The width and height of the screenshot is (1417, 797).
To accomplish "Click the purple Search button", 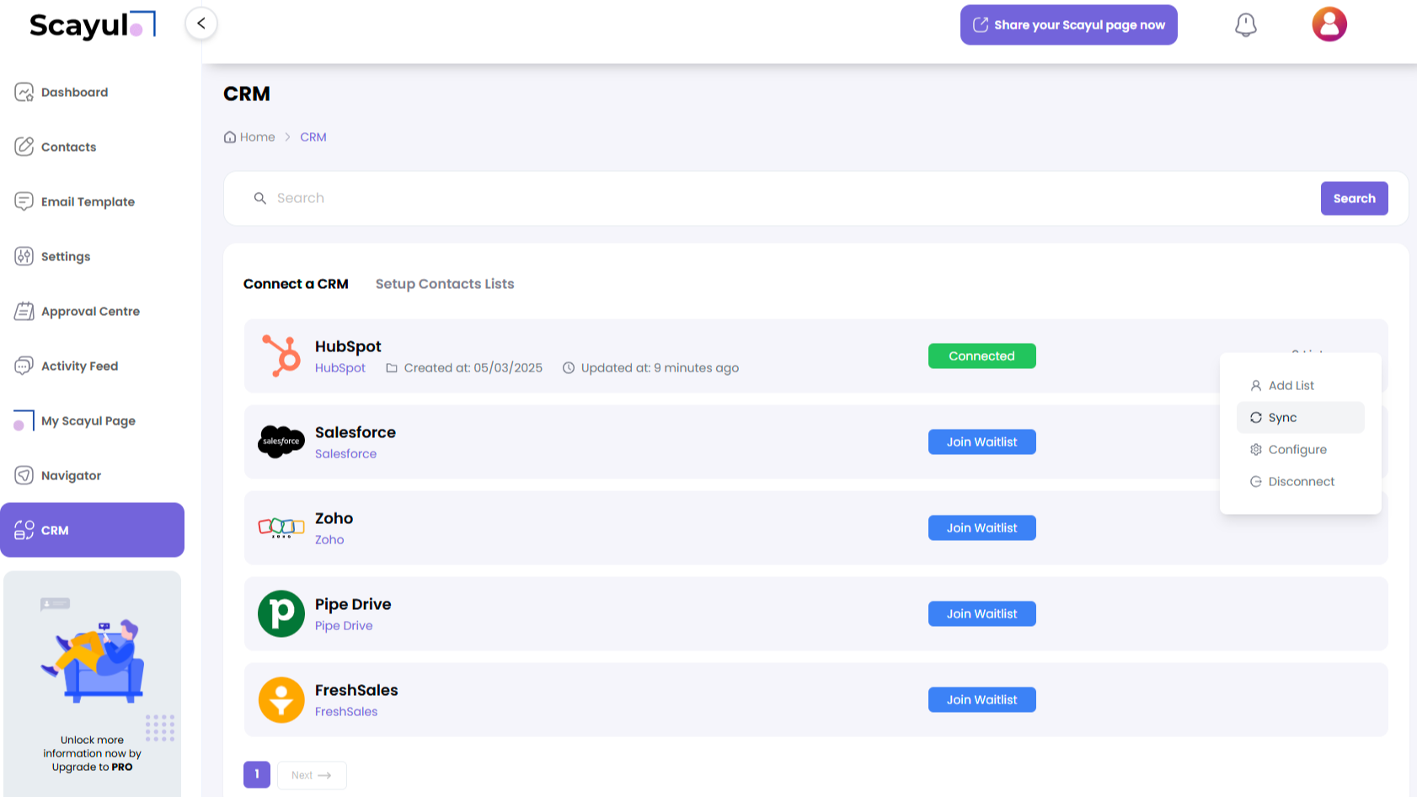I will click(1353, 199).
